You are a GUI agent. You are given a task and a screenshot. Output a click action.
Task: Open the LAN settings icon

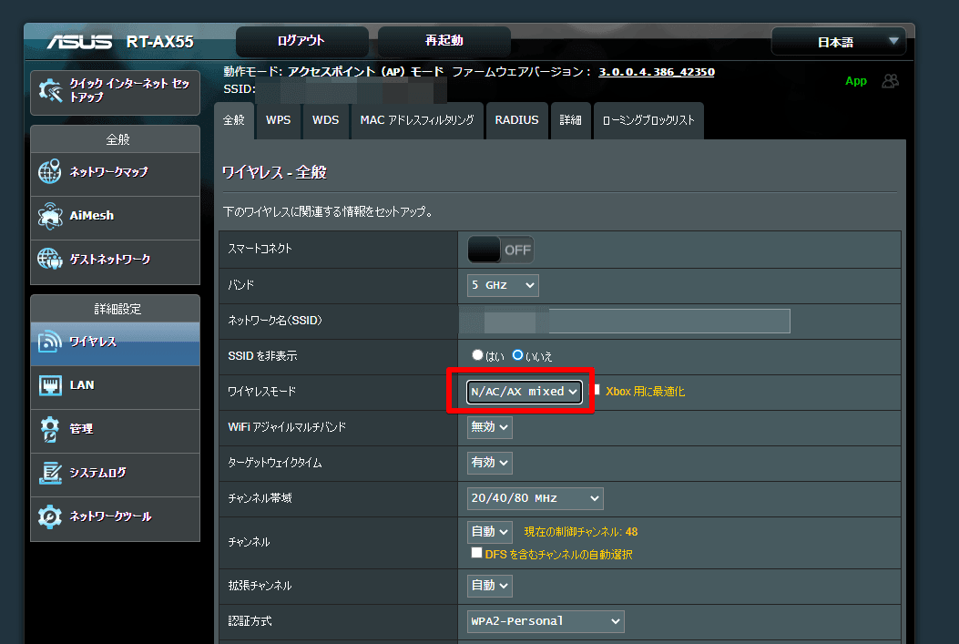click(50, 385)
